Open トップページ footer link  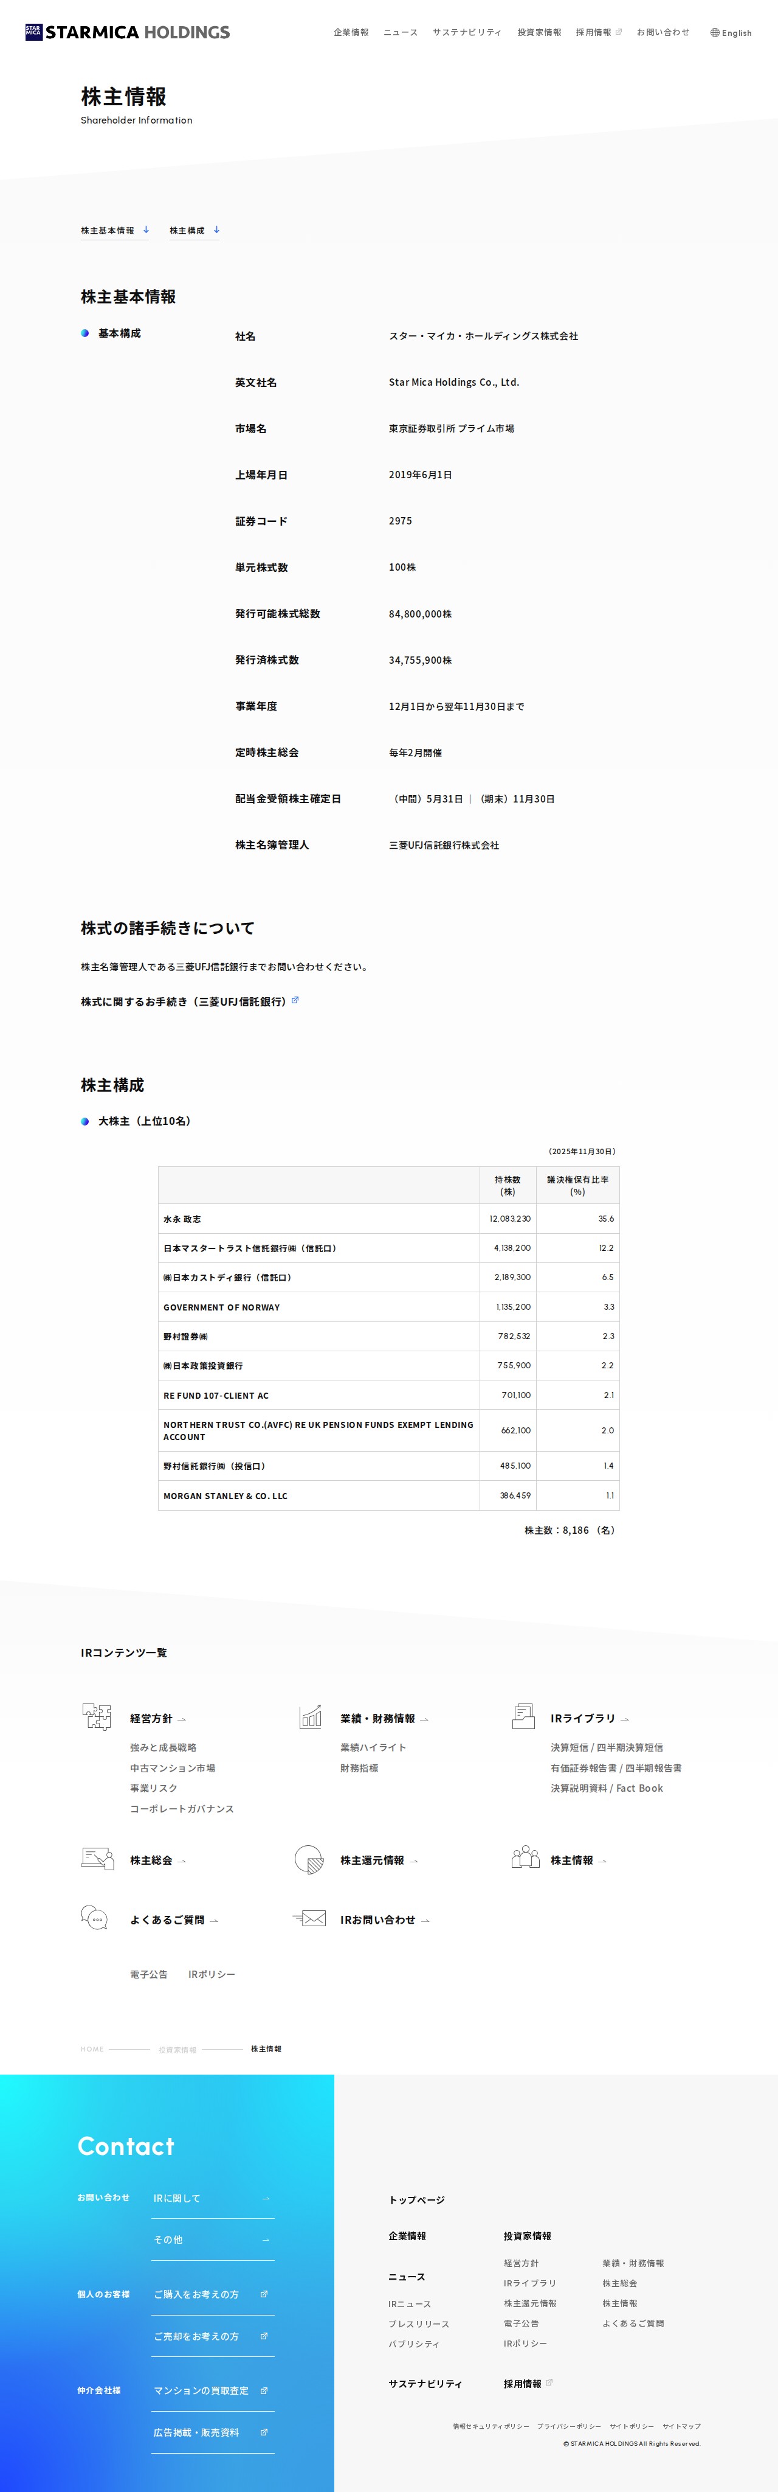point(416,2200)
